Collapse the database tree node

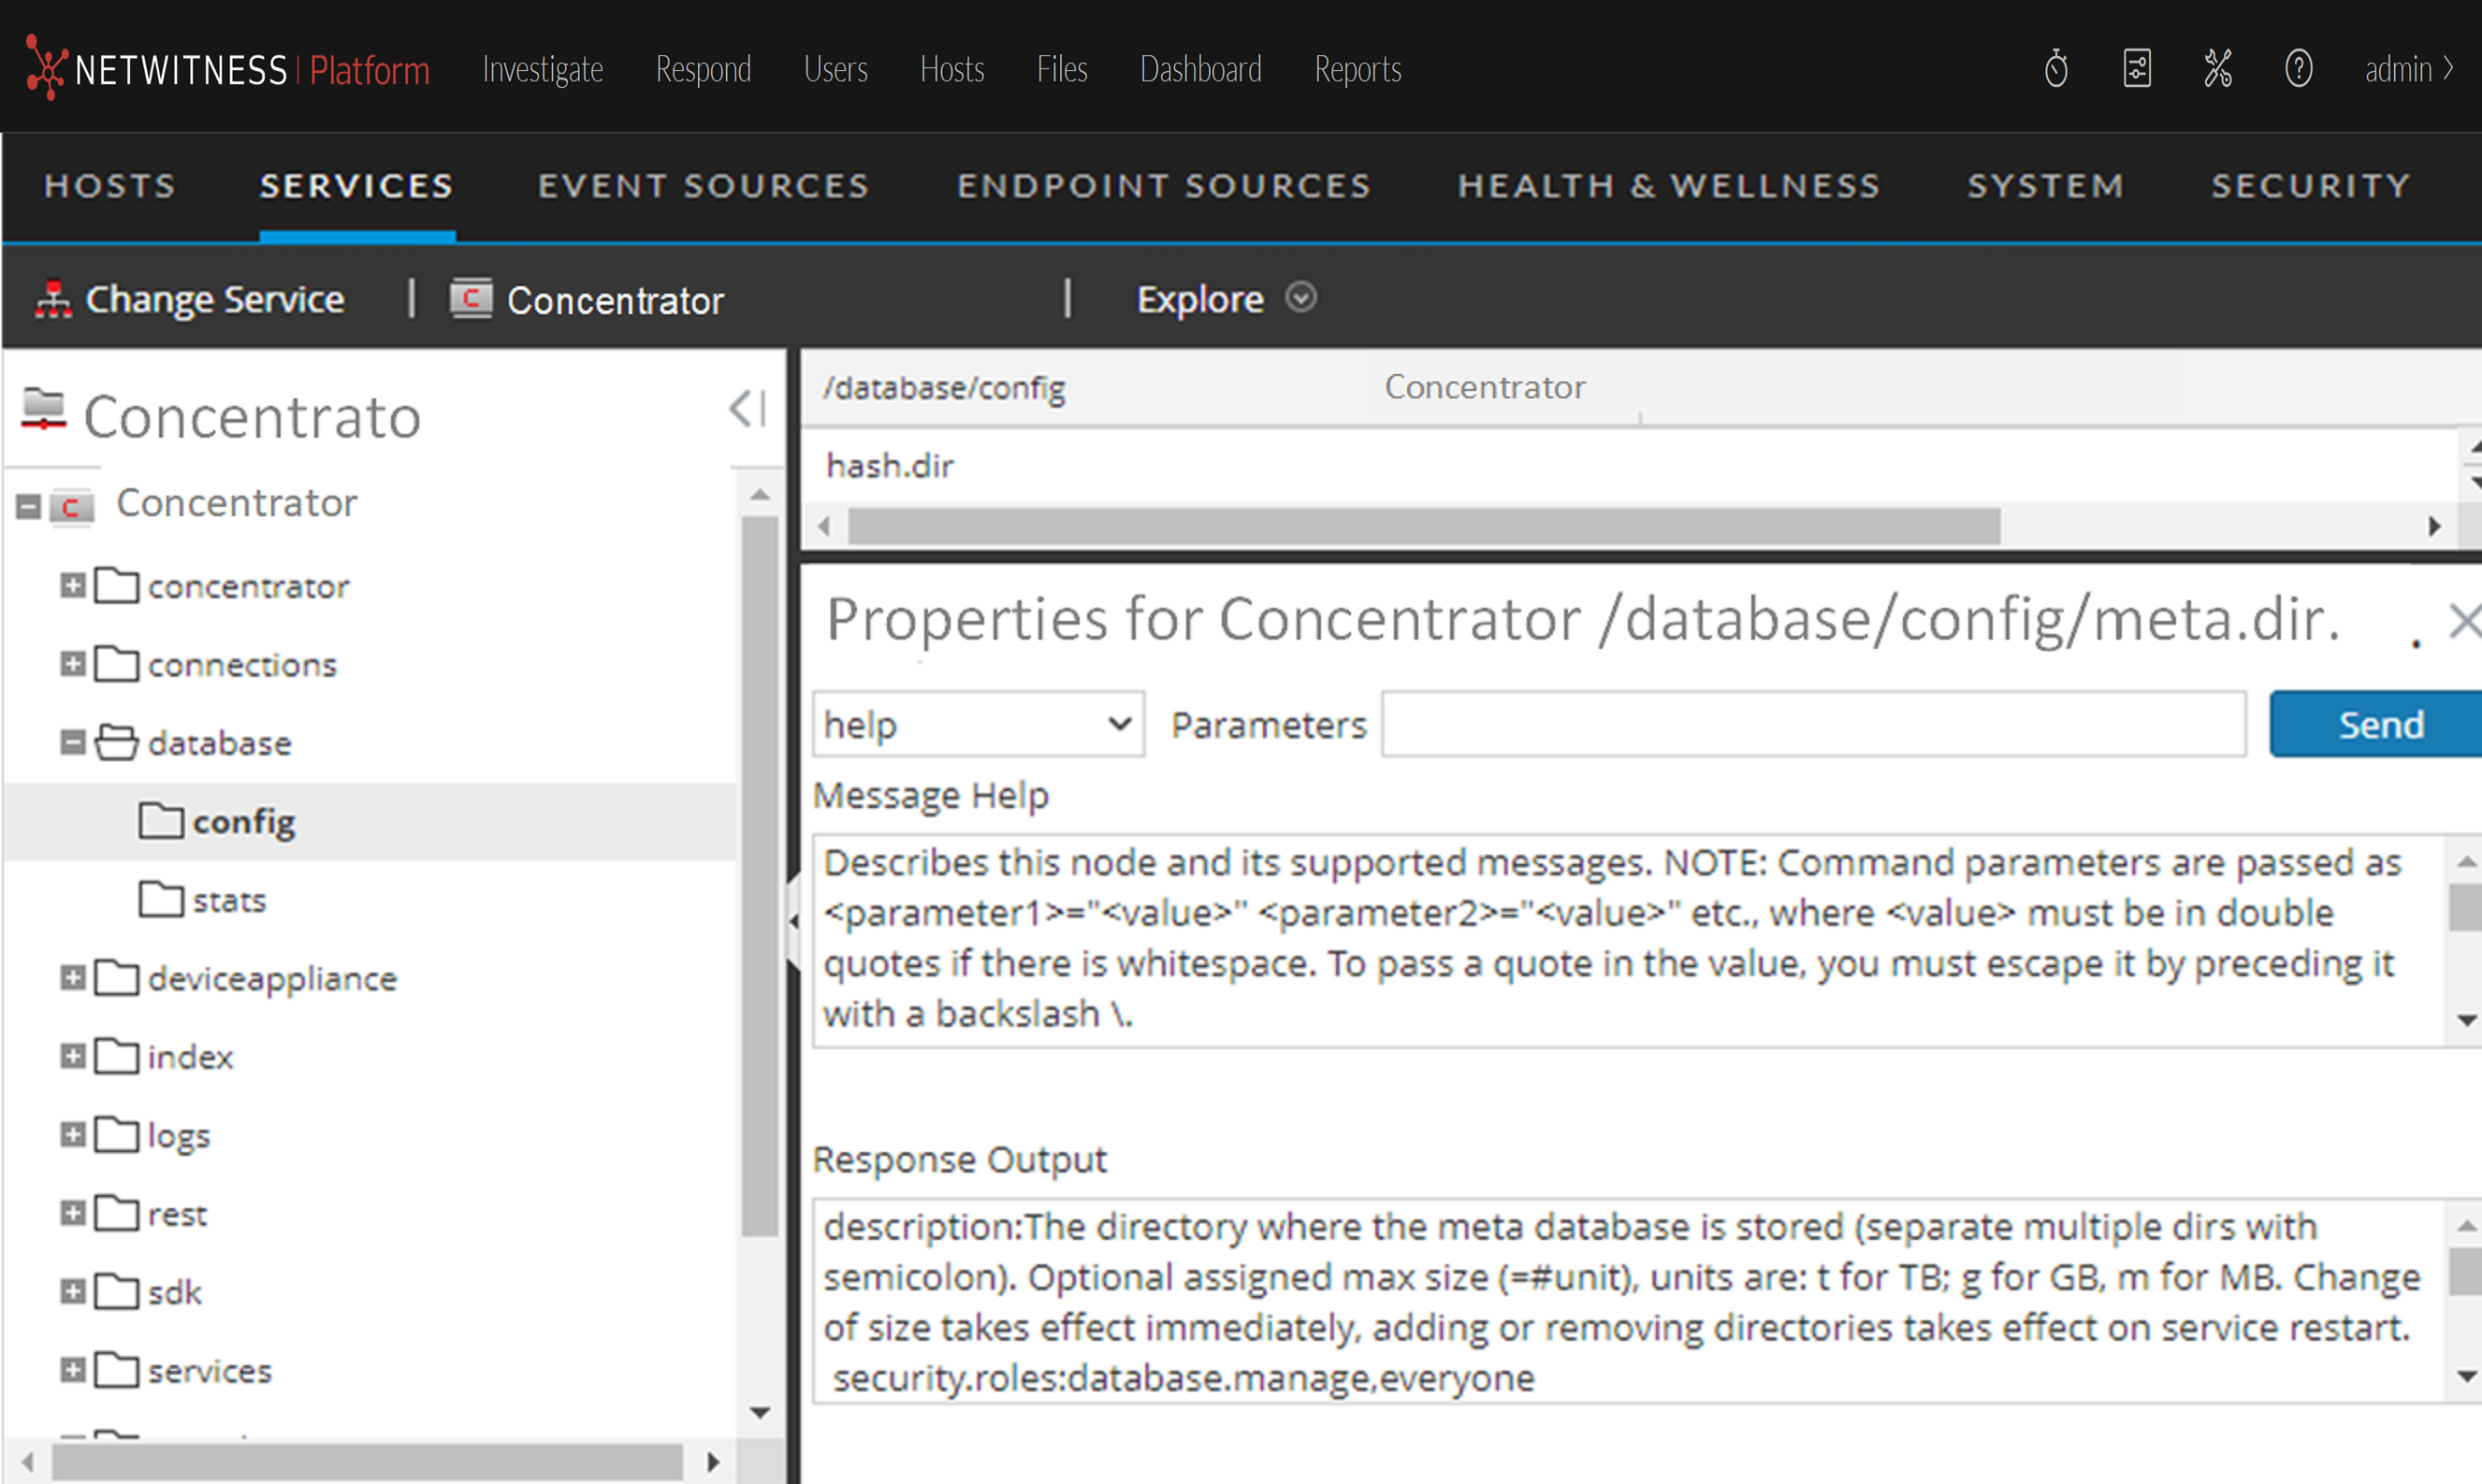[72, 742]
